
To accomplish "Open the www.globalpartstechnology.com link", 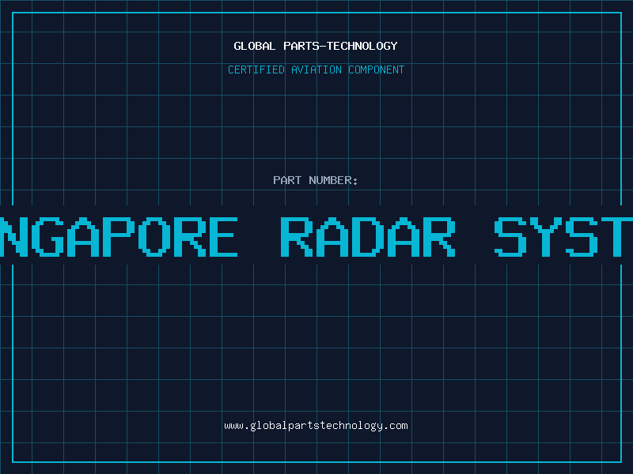I will tap(316, 426).
